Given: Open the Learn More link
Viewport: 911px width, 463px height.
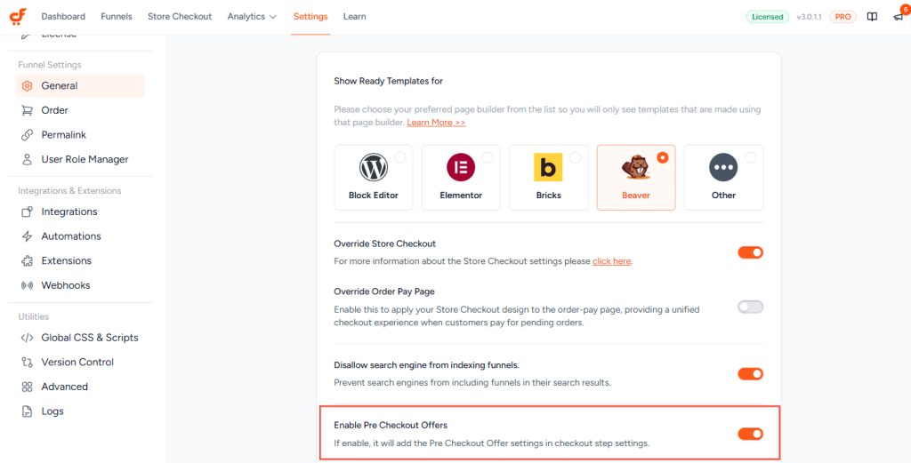Looking at the screenshot, I should (436, 123).
